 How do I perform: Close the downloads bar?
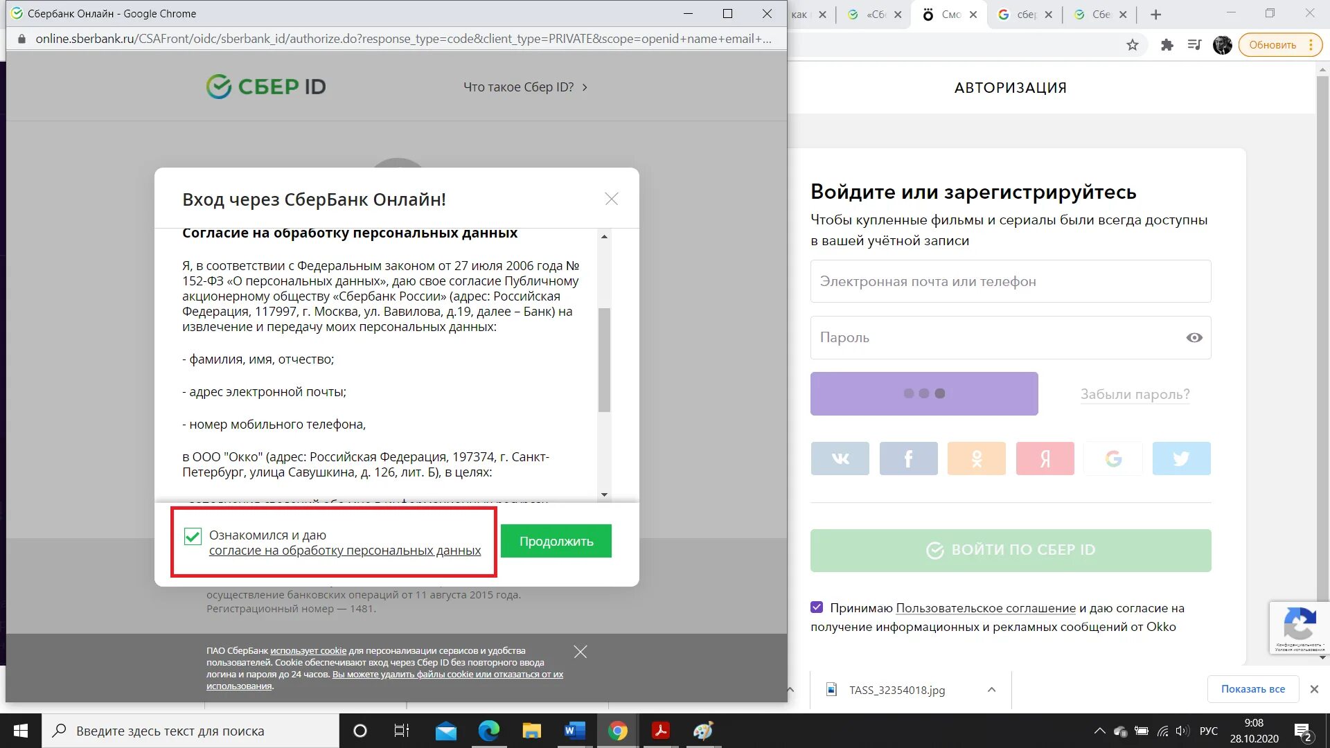(1314, 689)
